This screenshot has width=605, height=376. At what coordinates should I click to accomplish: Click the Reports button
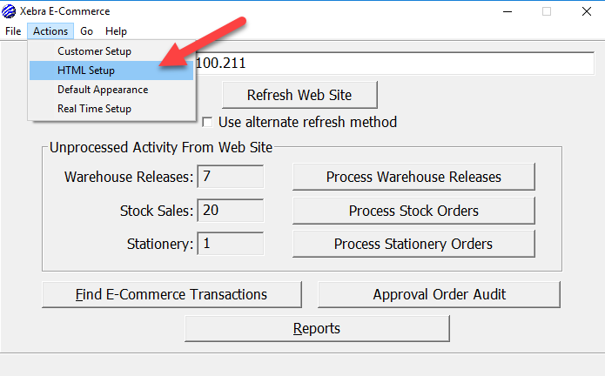pos(317,329)
